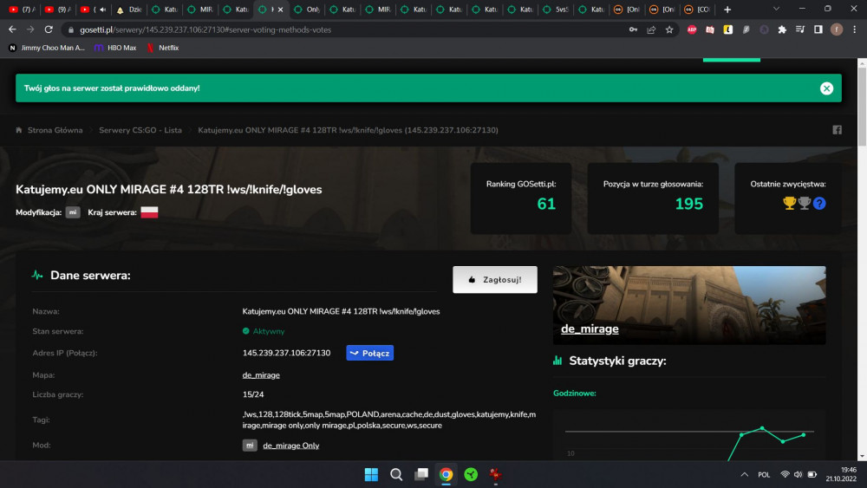Open the tab search dropdown chevron

(776, 9)
